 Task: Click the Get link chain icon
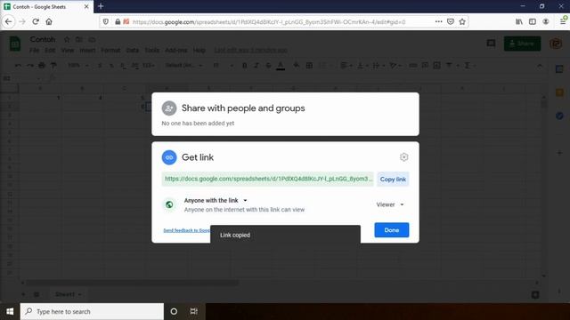(x=169, y=157)
